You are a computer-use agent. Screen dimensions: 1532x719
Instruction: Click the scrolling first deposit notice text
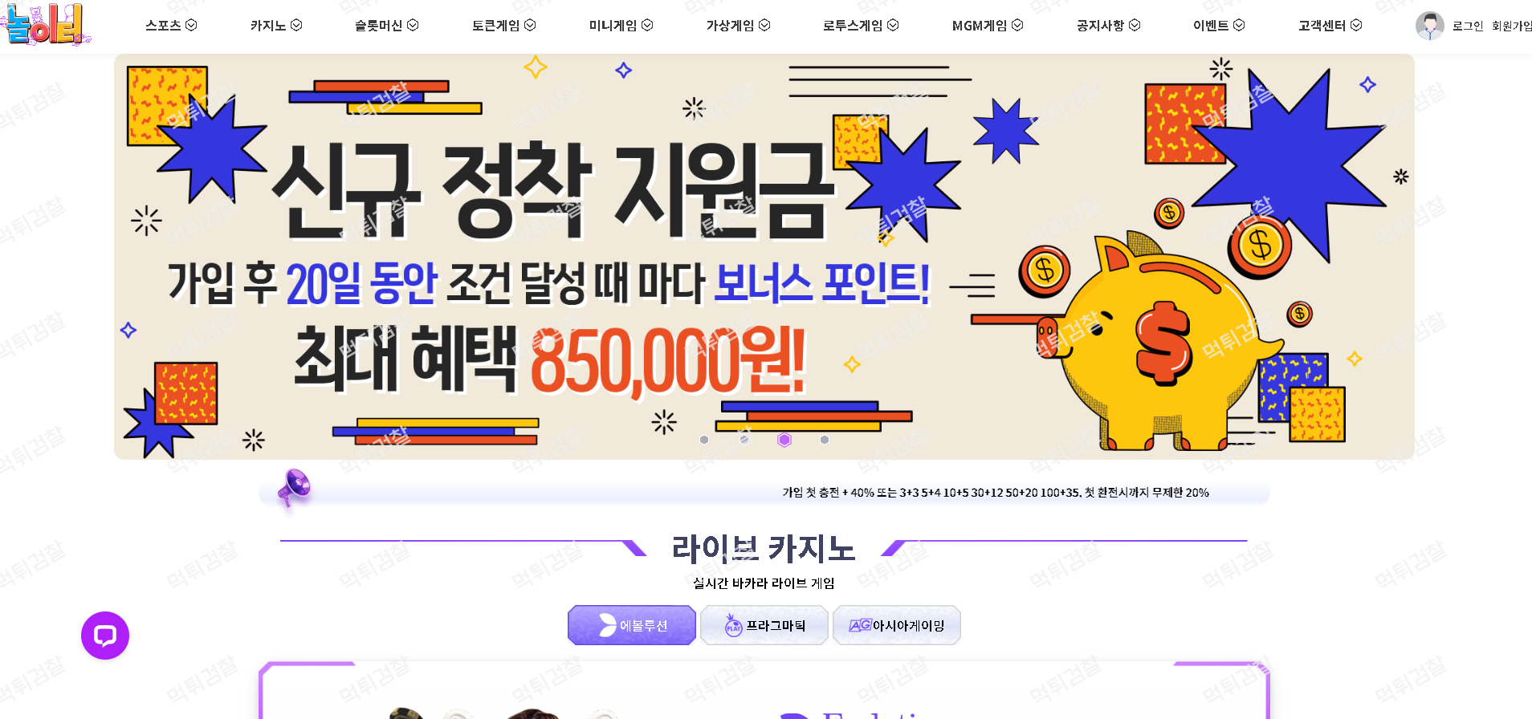point(996,493)
